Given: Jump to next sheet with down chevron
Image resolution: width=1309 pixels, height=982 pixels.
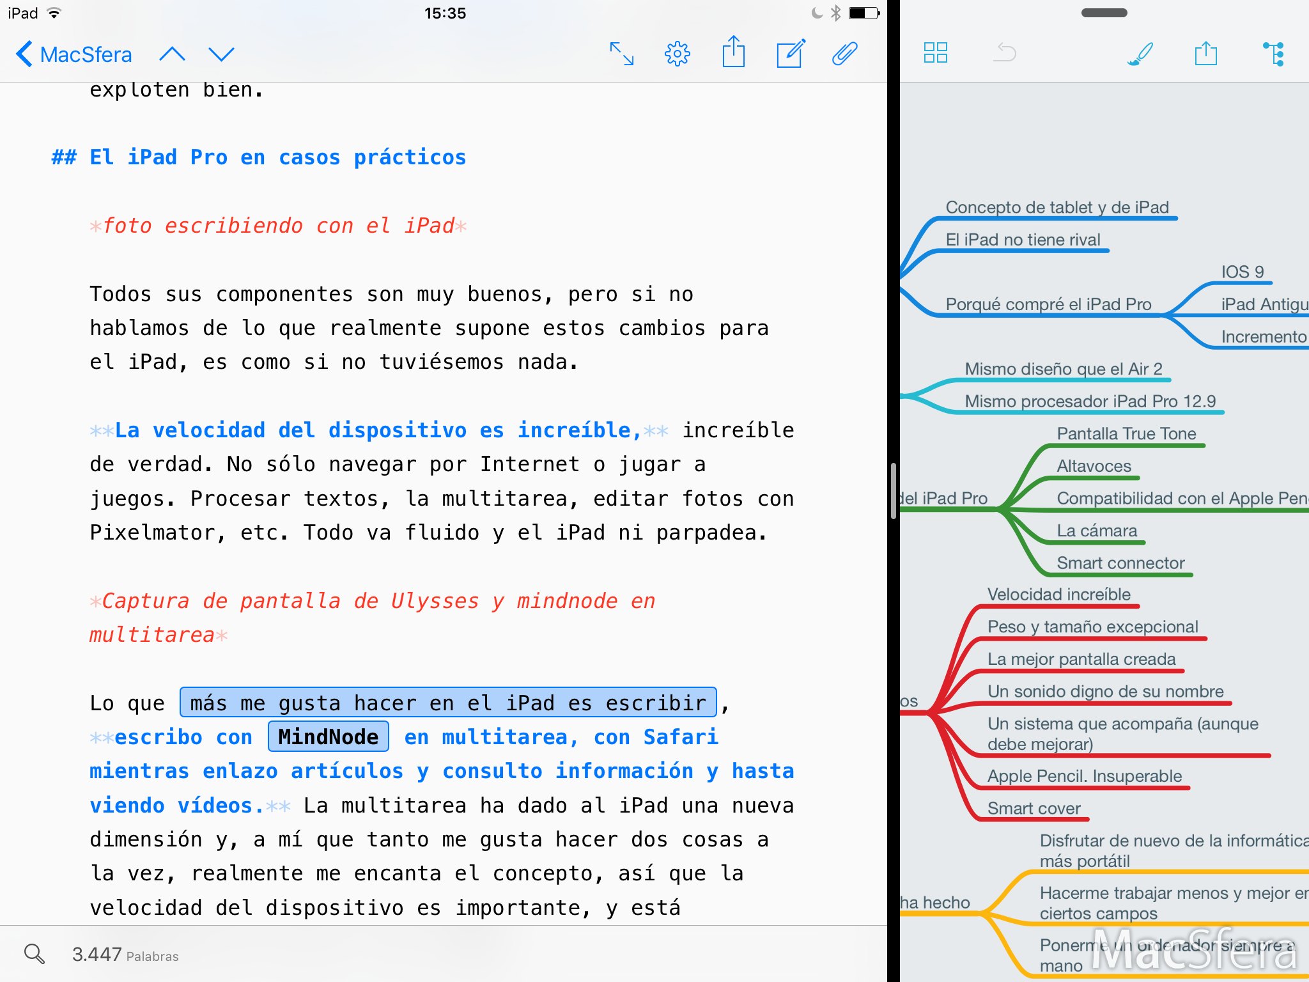Looking at the screenshot, I should pyautogui.click(x=221, y=54).
